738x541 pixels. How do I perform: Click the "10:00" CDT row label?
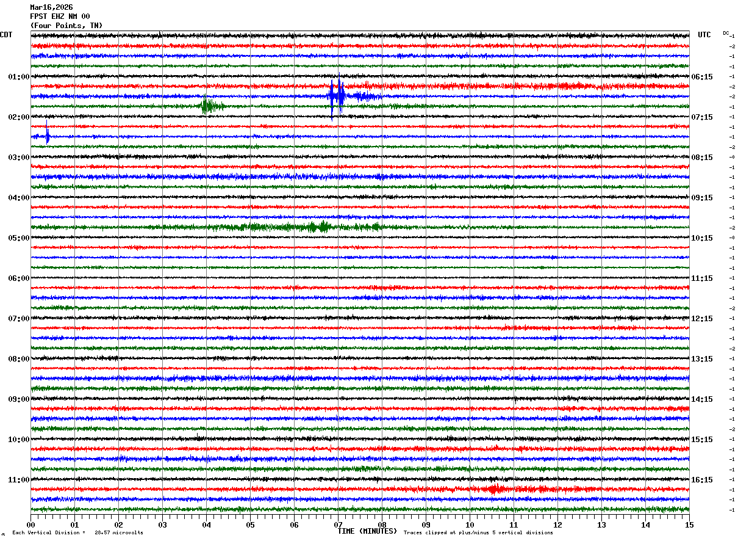pos(19,440)
